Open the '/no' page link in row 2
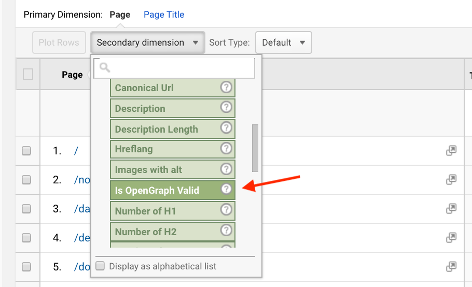The image size is (472, 287). (82, 180)
